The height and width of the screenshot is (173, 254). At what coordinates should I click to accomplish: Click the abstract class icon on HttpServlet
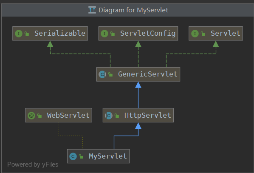pyautogui.click(x=109, y=116)
